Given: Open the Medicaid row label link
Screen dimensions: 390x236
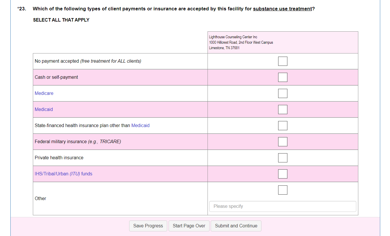Looking at the screenshot, I should pos(44,110).
